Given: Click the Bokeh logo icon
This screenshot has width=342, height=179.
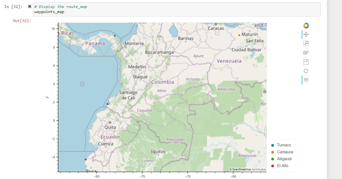Looking at the screenshot, I should tap(306, 26).
